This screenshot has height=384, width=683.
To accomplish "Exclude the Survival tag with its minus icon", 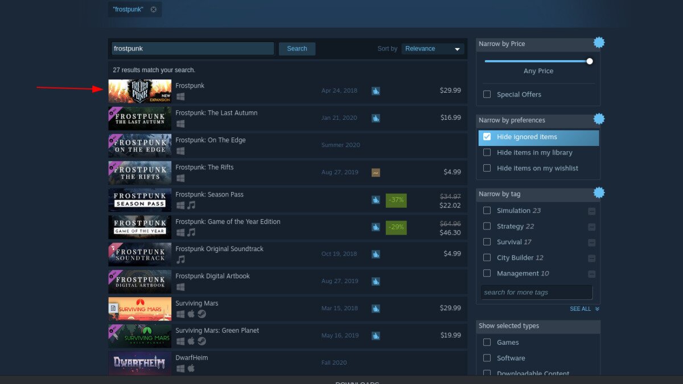I will 592,243.
